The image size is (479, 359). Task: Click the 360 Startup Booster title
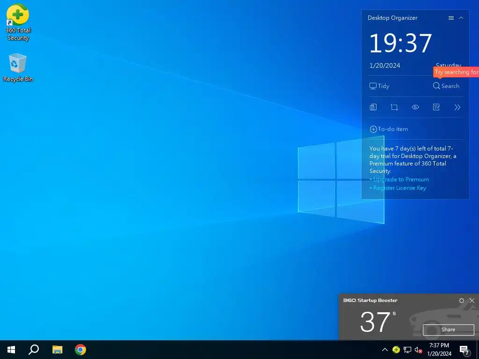pyautogui.click(x=370, y=301)
